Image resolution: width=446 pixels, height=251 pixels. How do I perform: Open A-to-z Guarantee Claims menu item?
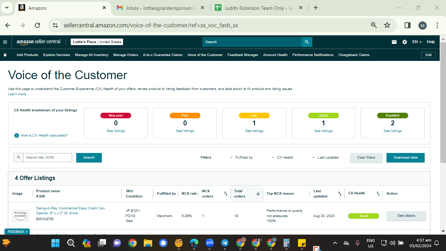(x=163, y=55)
